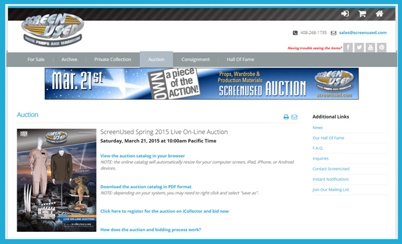Screen dimensions: 402x244
Task: Open the auction catalog cover thumbnail
Action: (57, 180)
